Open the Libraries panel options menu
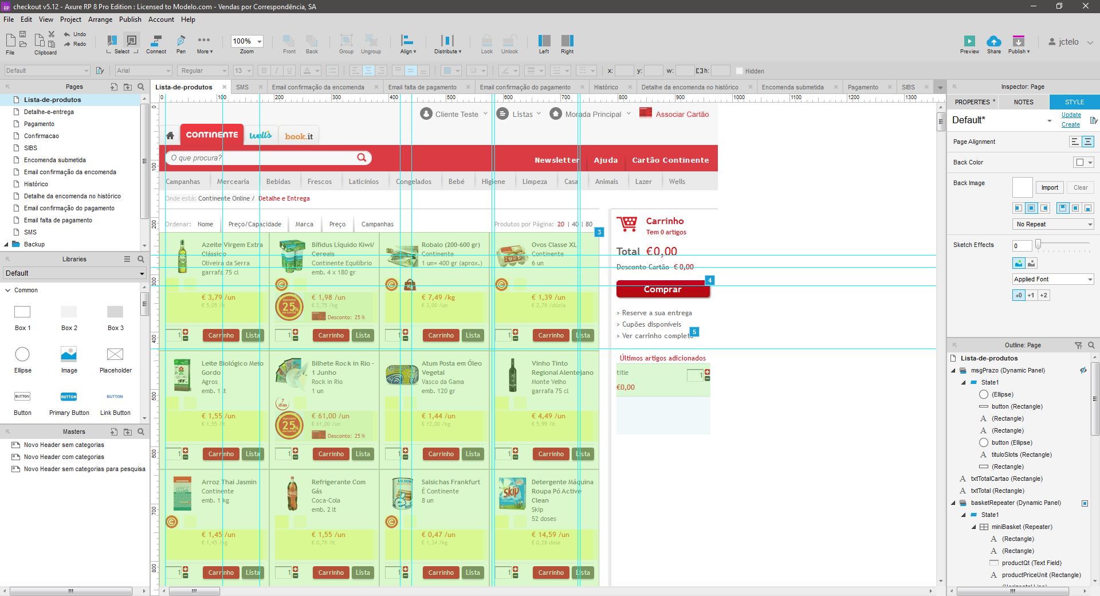Image resolution: width=1100 pixels, height=596 pixels. pos(127,259)
